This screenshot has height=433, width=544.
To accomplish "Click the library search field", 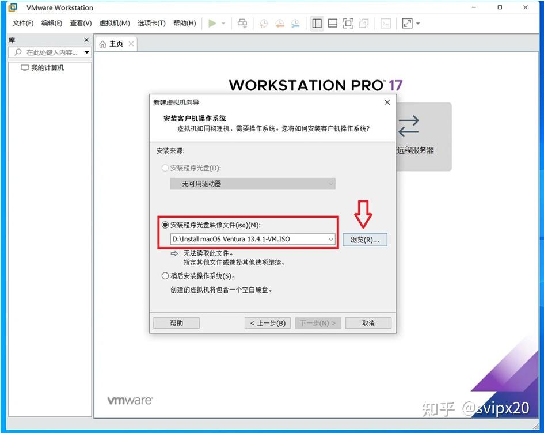I will [x=50, y=52].
